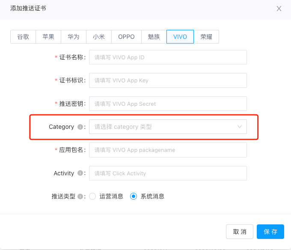
Task: Switch to the 谷歌 tab
Action: point(23,37)
